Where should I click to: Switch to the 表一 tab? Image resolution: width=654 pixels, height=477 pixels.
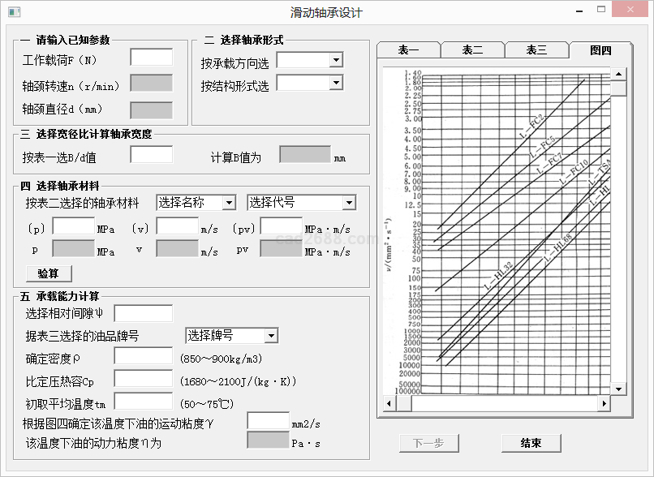(x=408, y=50)
